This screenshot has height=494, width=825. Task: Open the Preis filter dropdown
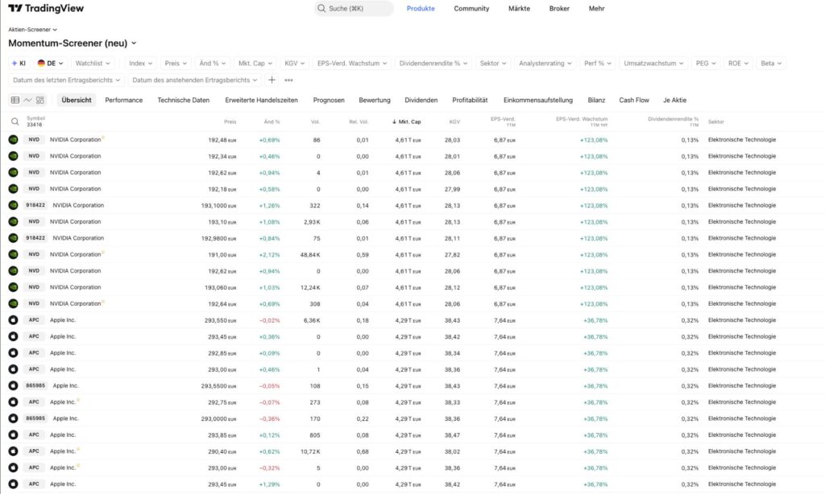click(x=176, y=63)
